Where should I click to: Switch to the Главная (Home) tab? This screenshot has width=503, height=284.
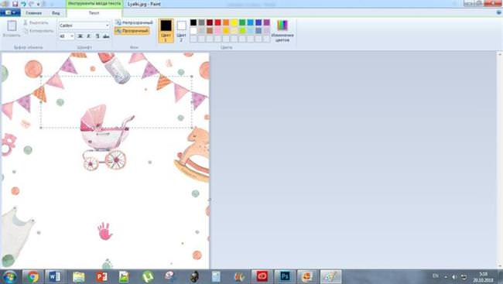click(x=34, y=13)
